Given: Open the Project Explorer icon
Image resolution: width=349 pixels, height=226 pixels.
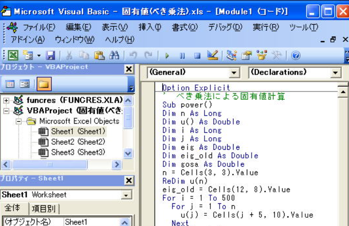Looking at the screenshot, I should pyautogui.click(x=232, y=55).
